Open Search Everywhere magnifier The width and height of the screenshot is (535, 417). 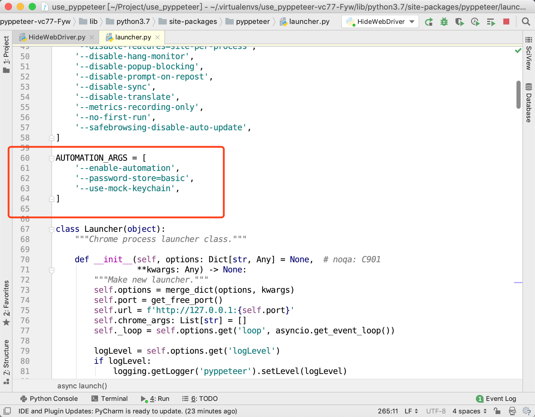coord(526,22)
